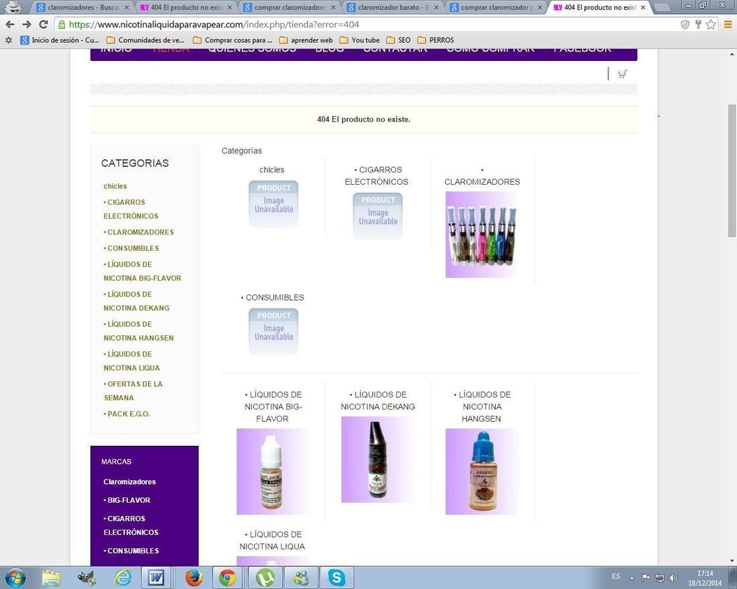Click the network tray icon
The image size is (737, 589).
660,578
